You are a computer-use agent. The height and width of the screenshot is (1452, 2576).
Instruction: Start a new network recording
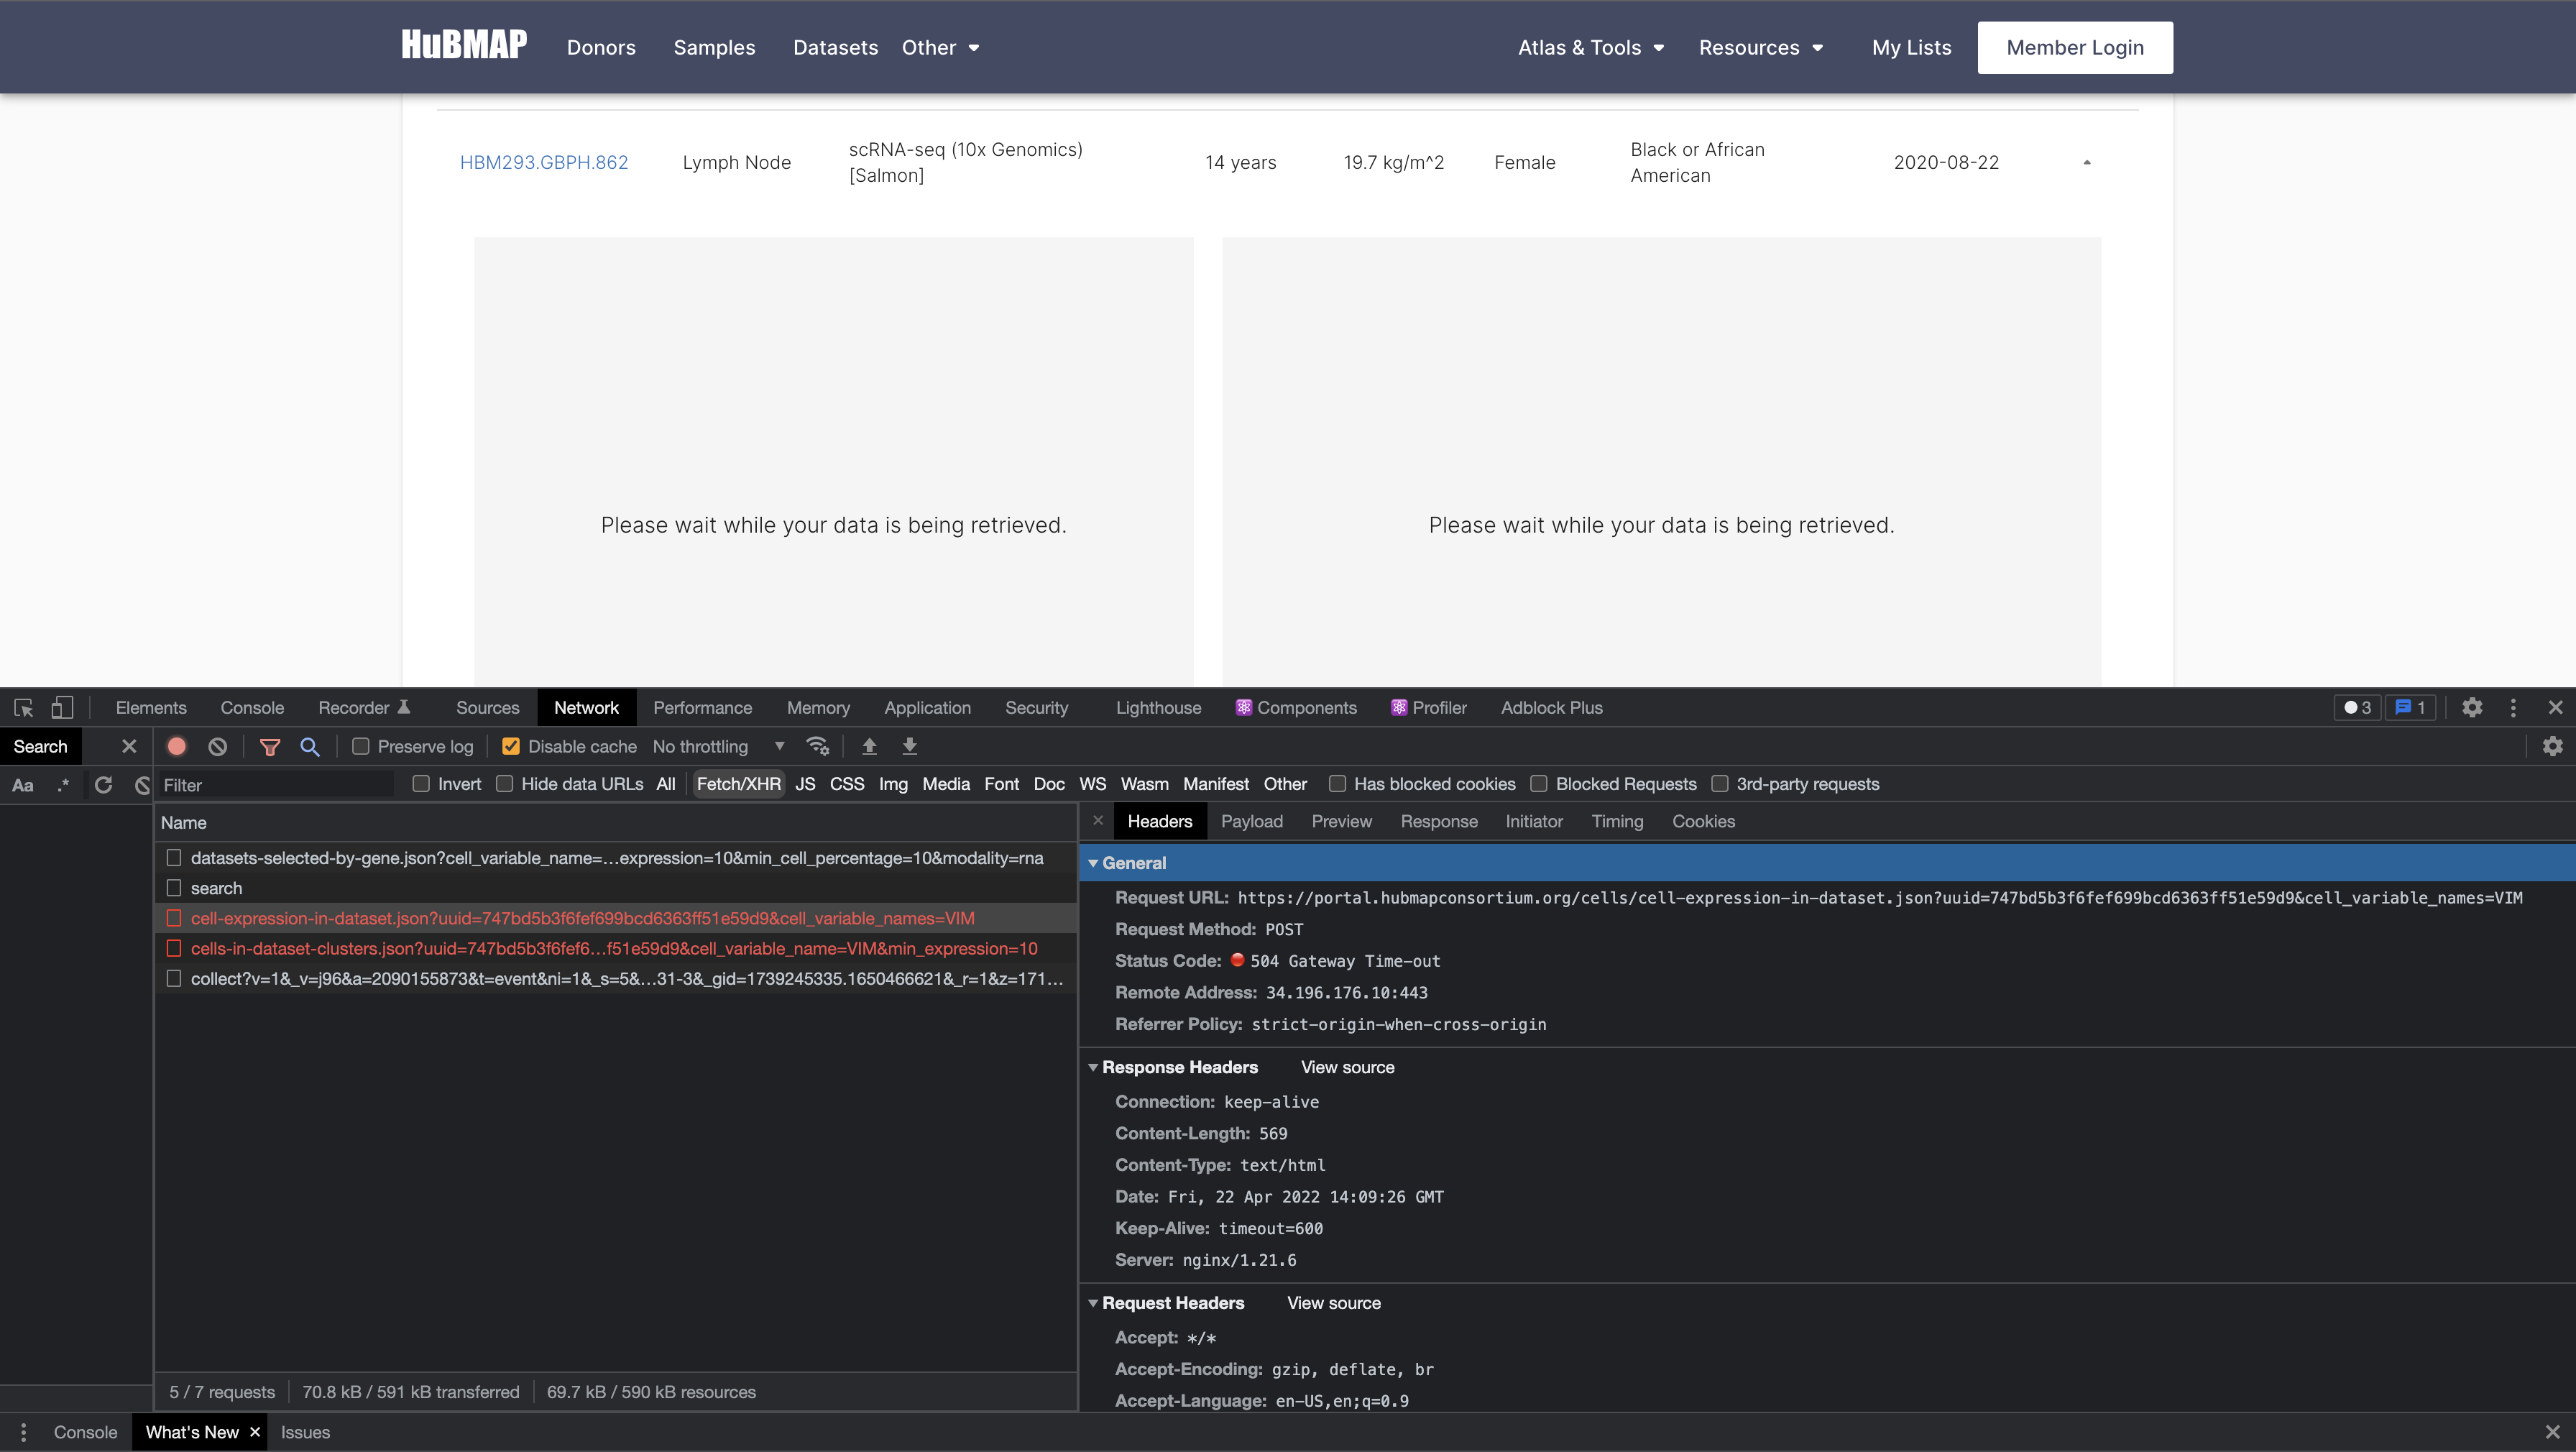(177, 746)
